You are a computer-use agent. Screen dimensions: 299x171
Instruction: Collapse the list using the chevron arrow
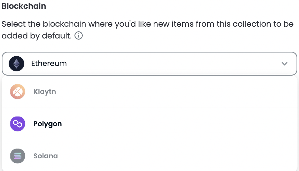click(284, 64)
